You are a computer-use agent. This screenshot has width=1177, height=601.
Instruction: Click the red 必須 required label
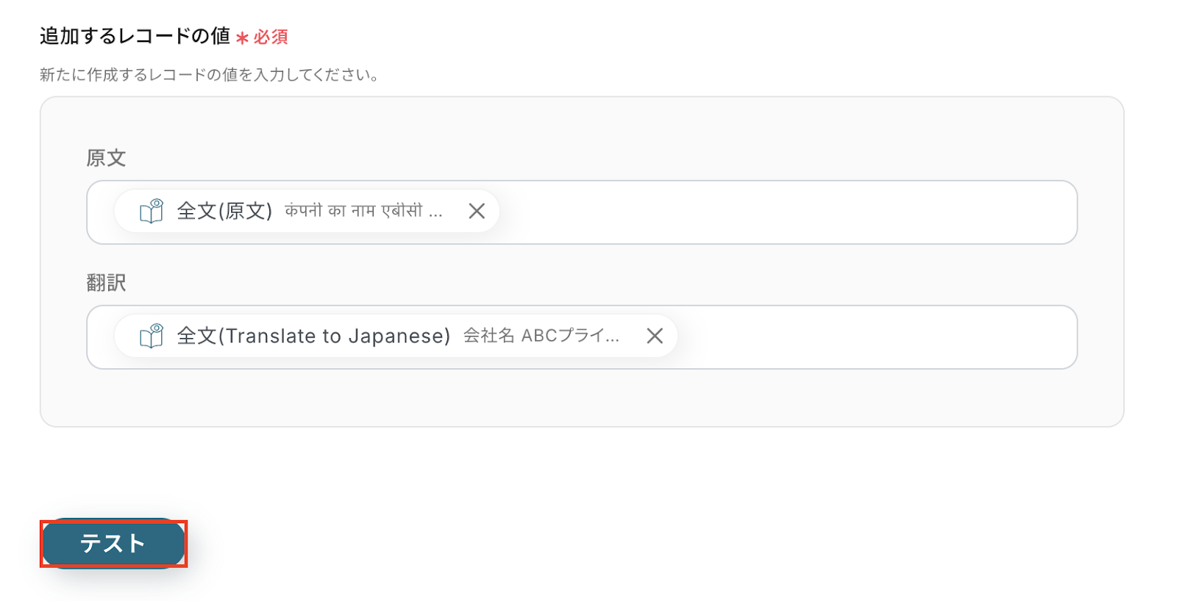click(271, 37)
